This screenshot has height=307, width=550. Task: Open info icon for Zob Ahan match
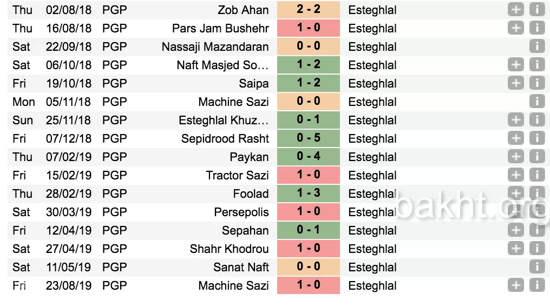536,10
